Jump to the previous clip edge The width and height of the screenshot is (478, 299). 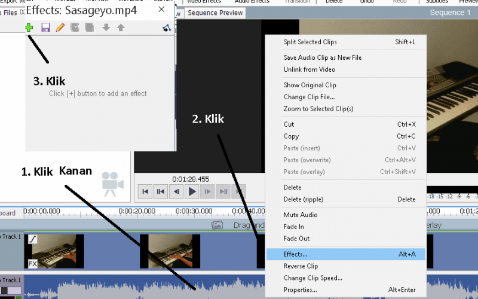tap(161, 191)
